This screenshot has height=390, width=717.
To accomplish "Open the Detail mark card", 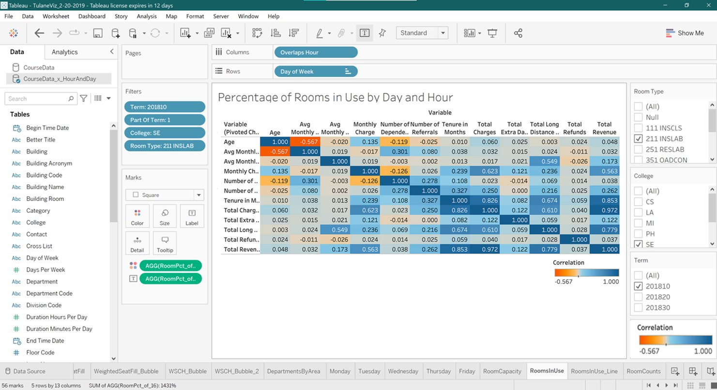I will [x=137, y=244].
